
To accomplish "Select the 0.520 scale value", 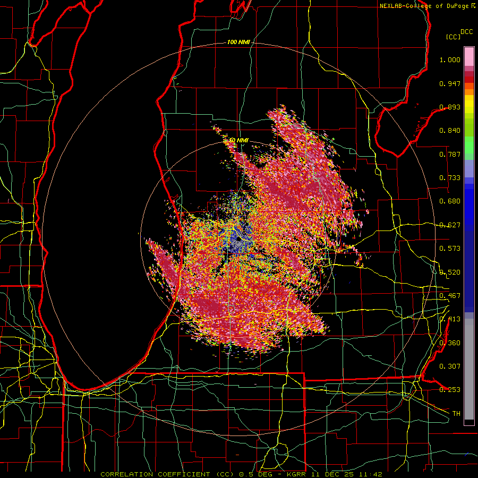I will point(450,272).
